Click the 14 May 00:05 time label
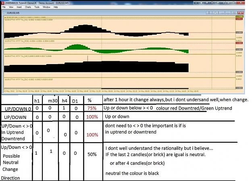The height and width of the screenshot is (181, 252). point(107,91)
